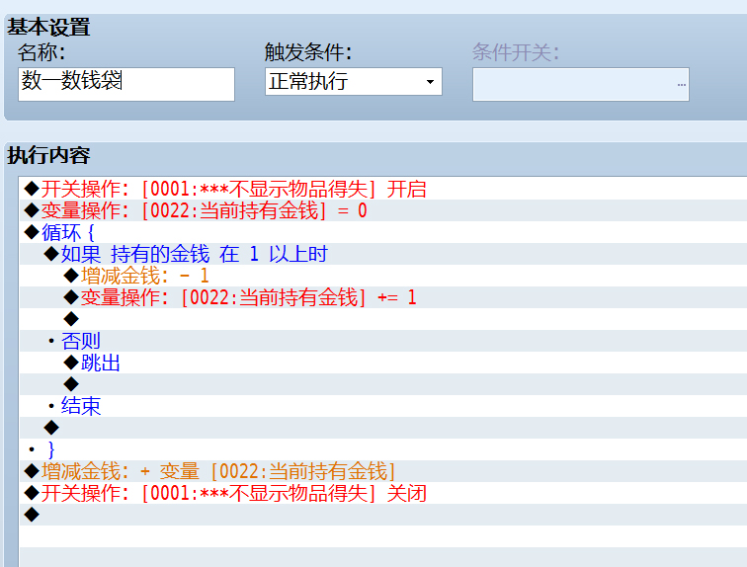Screen dimensions: 747x567
Task: Select the 变量操作 [0022:当前持有金钱] += 1 line
Action: pyautogui.click(x=383, y=297)
